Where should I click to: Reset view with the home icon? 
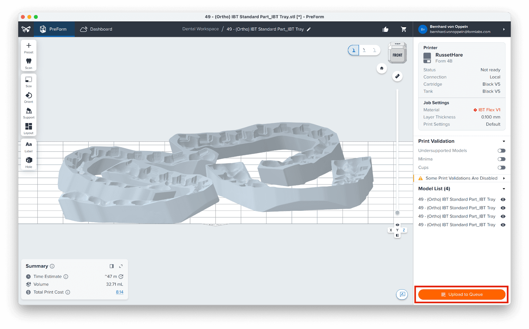click(x=382, y=68)
